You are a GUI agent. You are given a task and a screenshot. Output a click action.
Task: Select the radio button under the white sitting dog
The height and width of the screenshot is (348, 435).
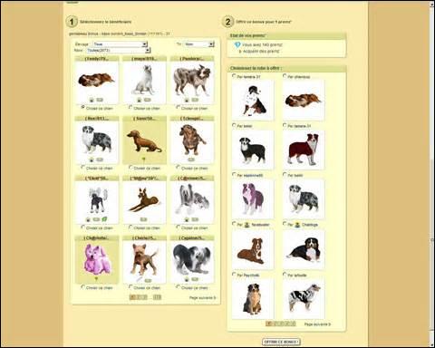click(x=130, y=107)
